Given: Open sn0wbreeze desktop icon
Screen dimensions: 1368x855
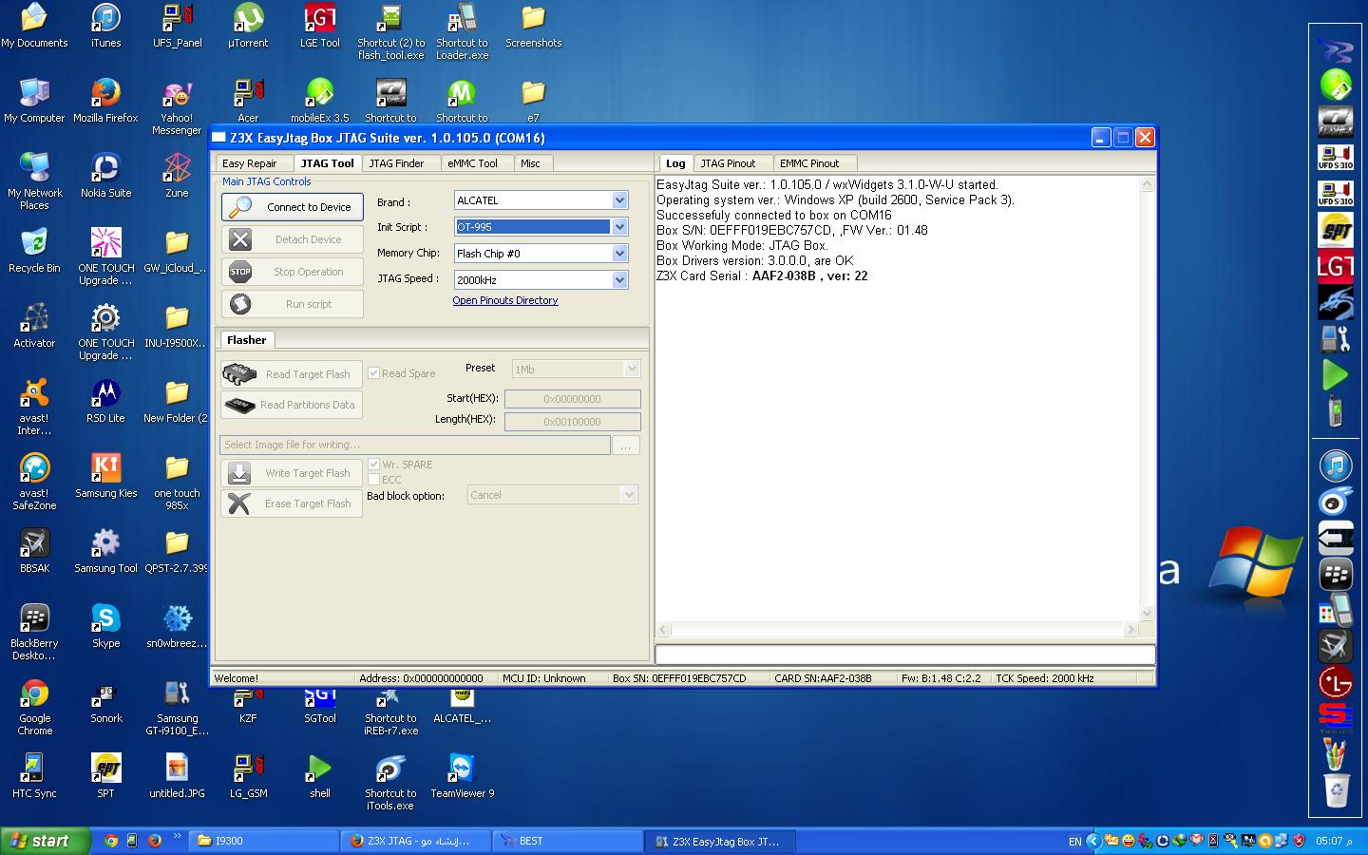Looking at the screenshot, I should pyautogui.click(x=177, y=627).
